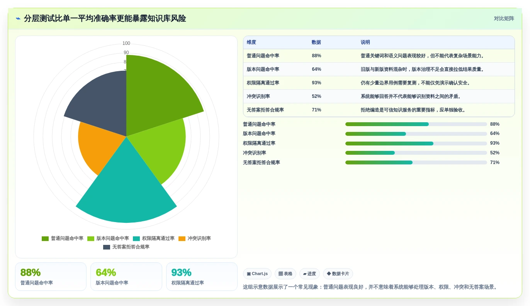This screenshot has height=306, width=530.
Task: Toggle the 冲突识别率 legend swatch
Action: (182, 239)
